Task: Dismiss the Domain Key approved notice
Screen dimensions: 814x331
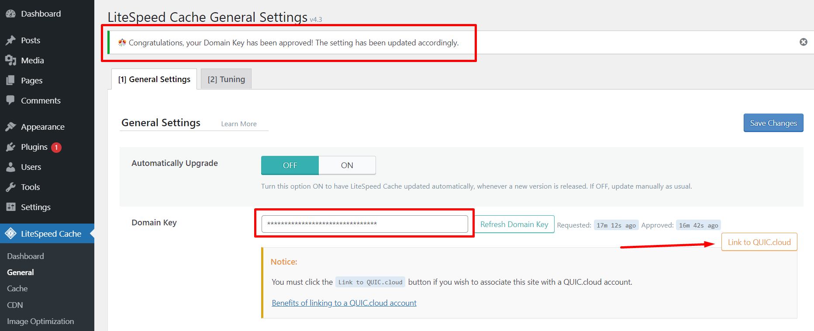Action: click(x=803, y=42)
